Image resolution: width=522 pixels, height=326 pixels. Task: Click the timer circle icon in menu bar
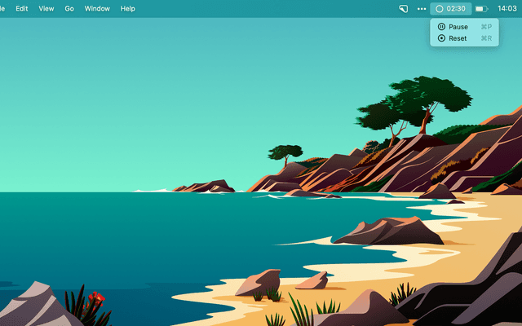440,8
